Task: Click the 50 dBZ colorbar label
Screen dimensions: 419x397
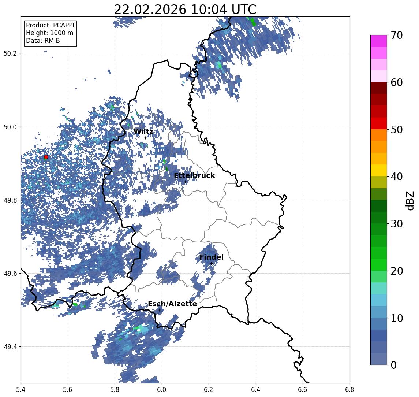Action: (397, 130)
